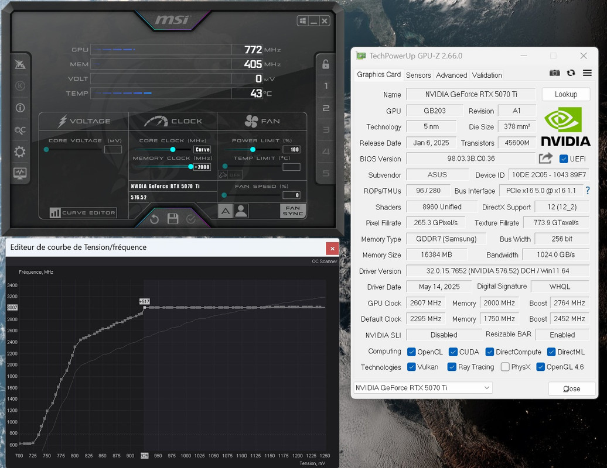Image resolution: width=607 pixels, height=468 pixels.
Task: Select Afterburner profile slot 4
Action: click(326, 152)
